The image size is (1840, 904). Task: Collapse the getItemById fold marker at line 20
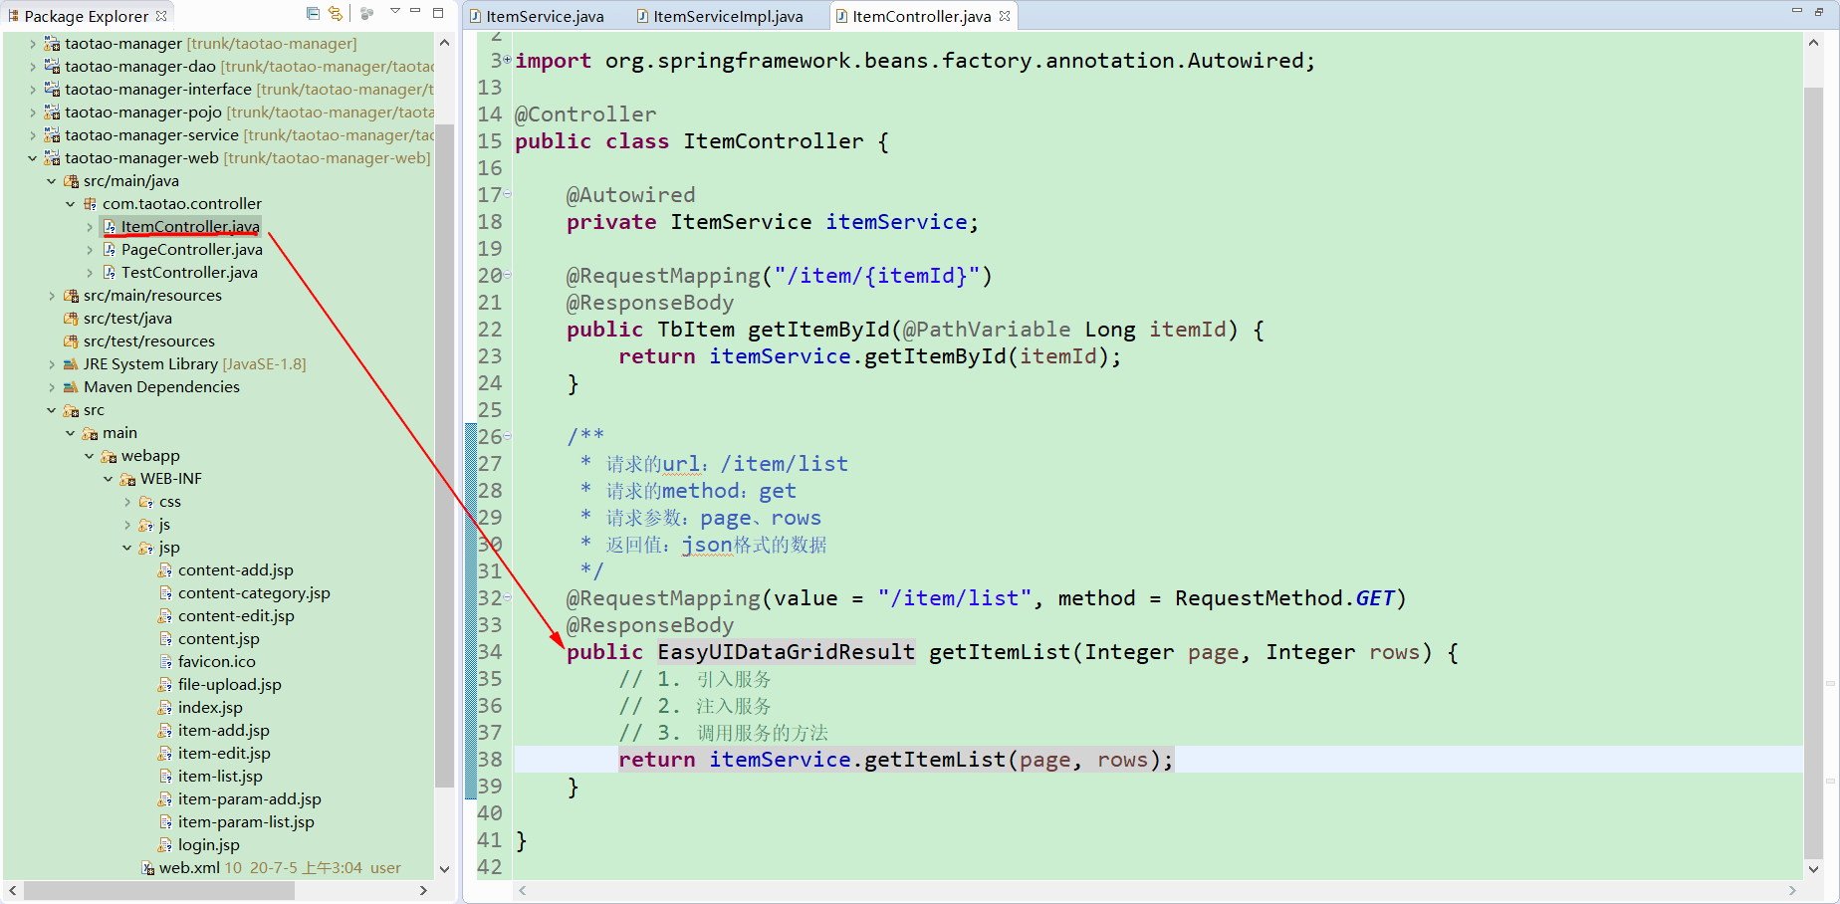[x=508, y=275]
